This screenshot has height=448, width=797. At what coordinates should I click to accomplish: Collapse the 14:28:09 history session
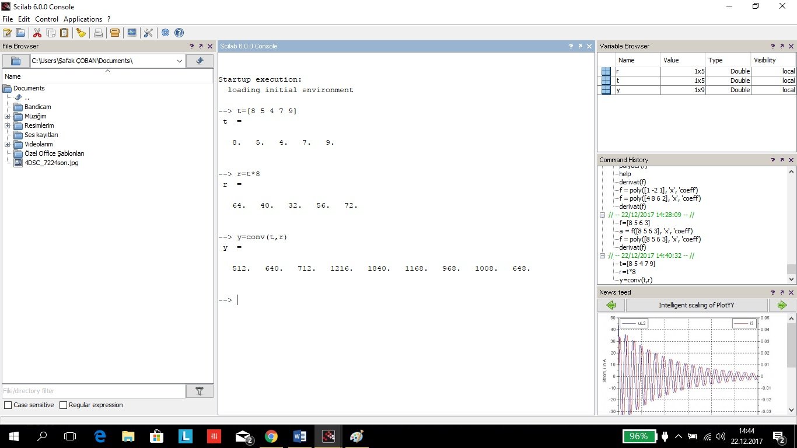pyautogui.click(x=603, y=215)
